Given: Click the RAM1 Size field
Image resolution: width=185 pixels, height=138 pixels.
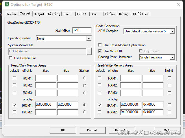Looking at the screenshot, I should [x=153, y=78].
